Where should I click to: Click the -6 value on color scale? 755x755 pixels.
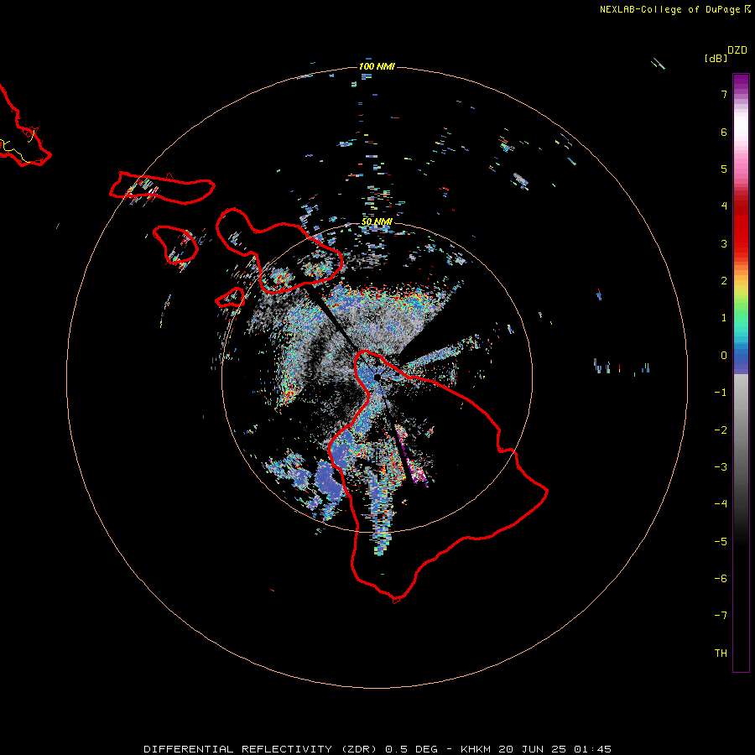pyautogui.click(x=721, y=579)
